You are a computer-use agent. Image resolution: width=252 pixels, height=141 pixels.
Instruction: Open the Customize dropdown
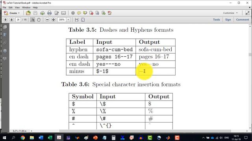pos(230,13)
